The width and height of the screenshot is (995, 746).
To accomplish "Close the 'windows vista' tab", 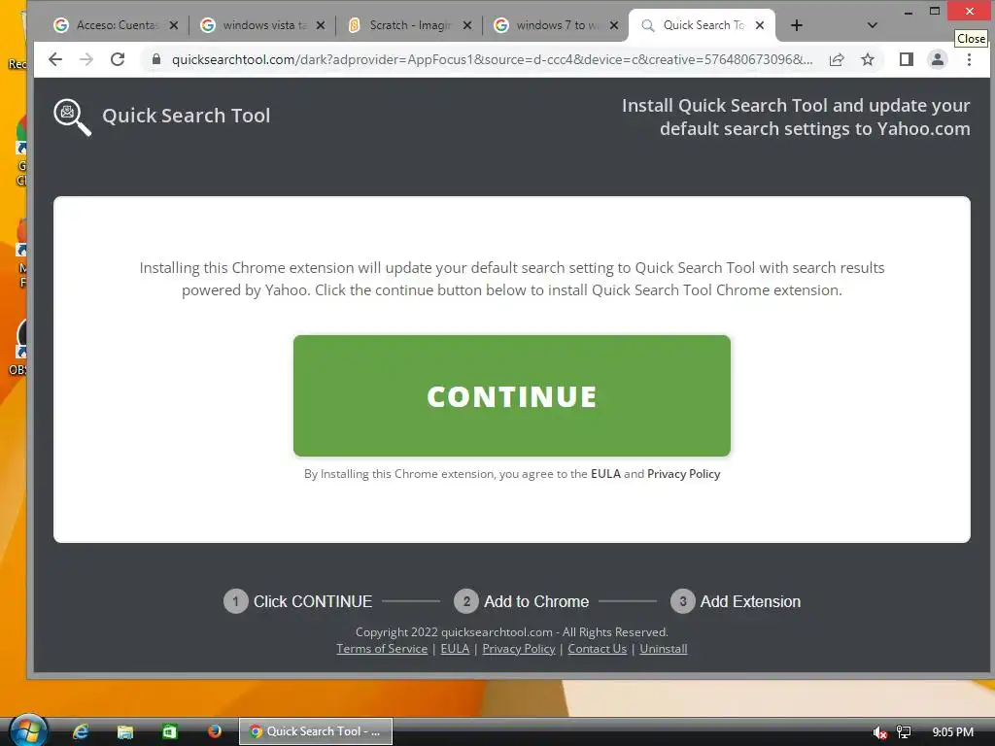I will [x=321, y=25].
